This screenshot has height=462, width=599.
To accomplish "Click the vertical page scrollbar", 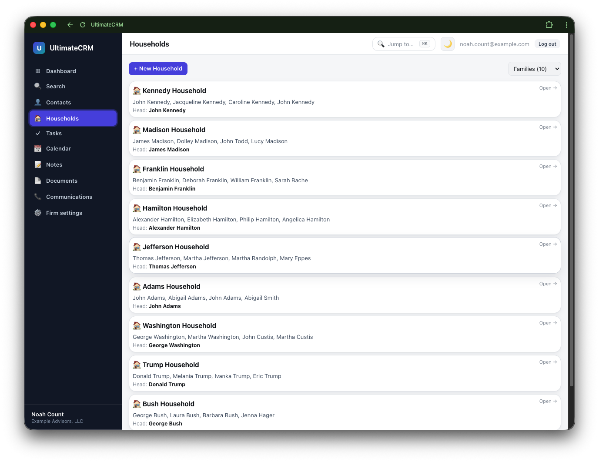I will (572, 211).
